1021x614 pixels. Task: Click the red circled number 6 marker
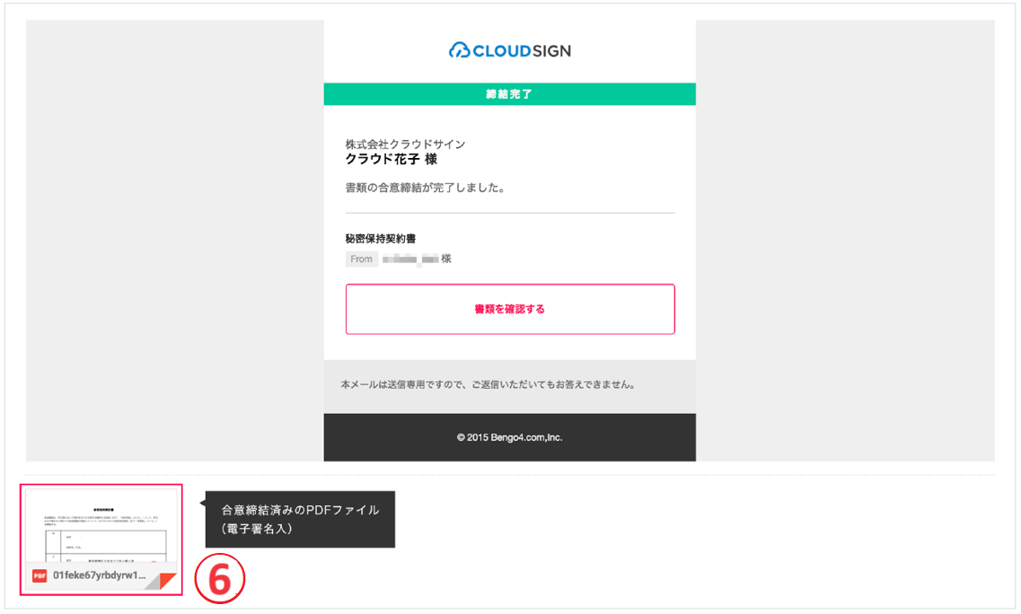[220, 578]
